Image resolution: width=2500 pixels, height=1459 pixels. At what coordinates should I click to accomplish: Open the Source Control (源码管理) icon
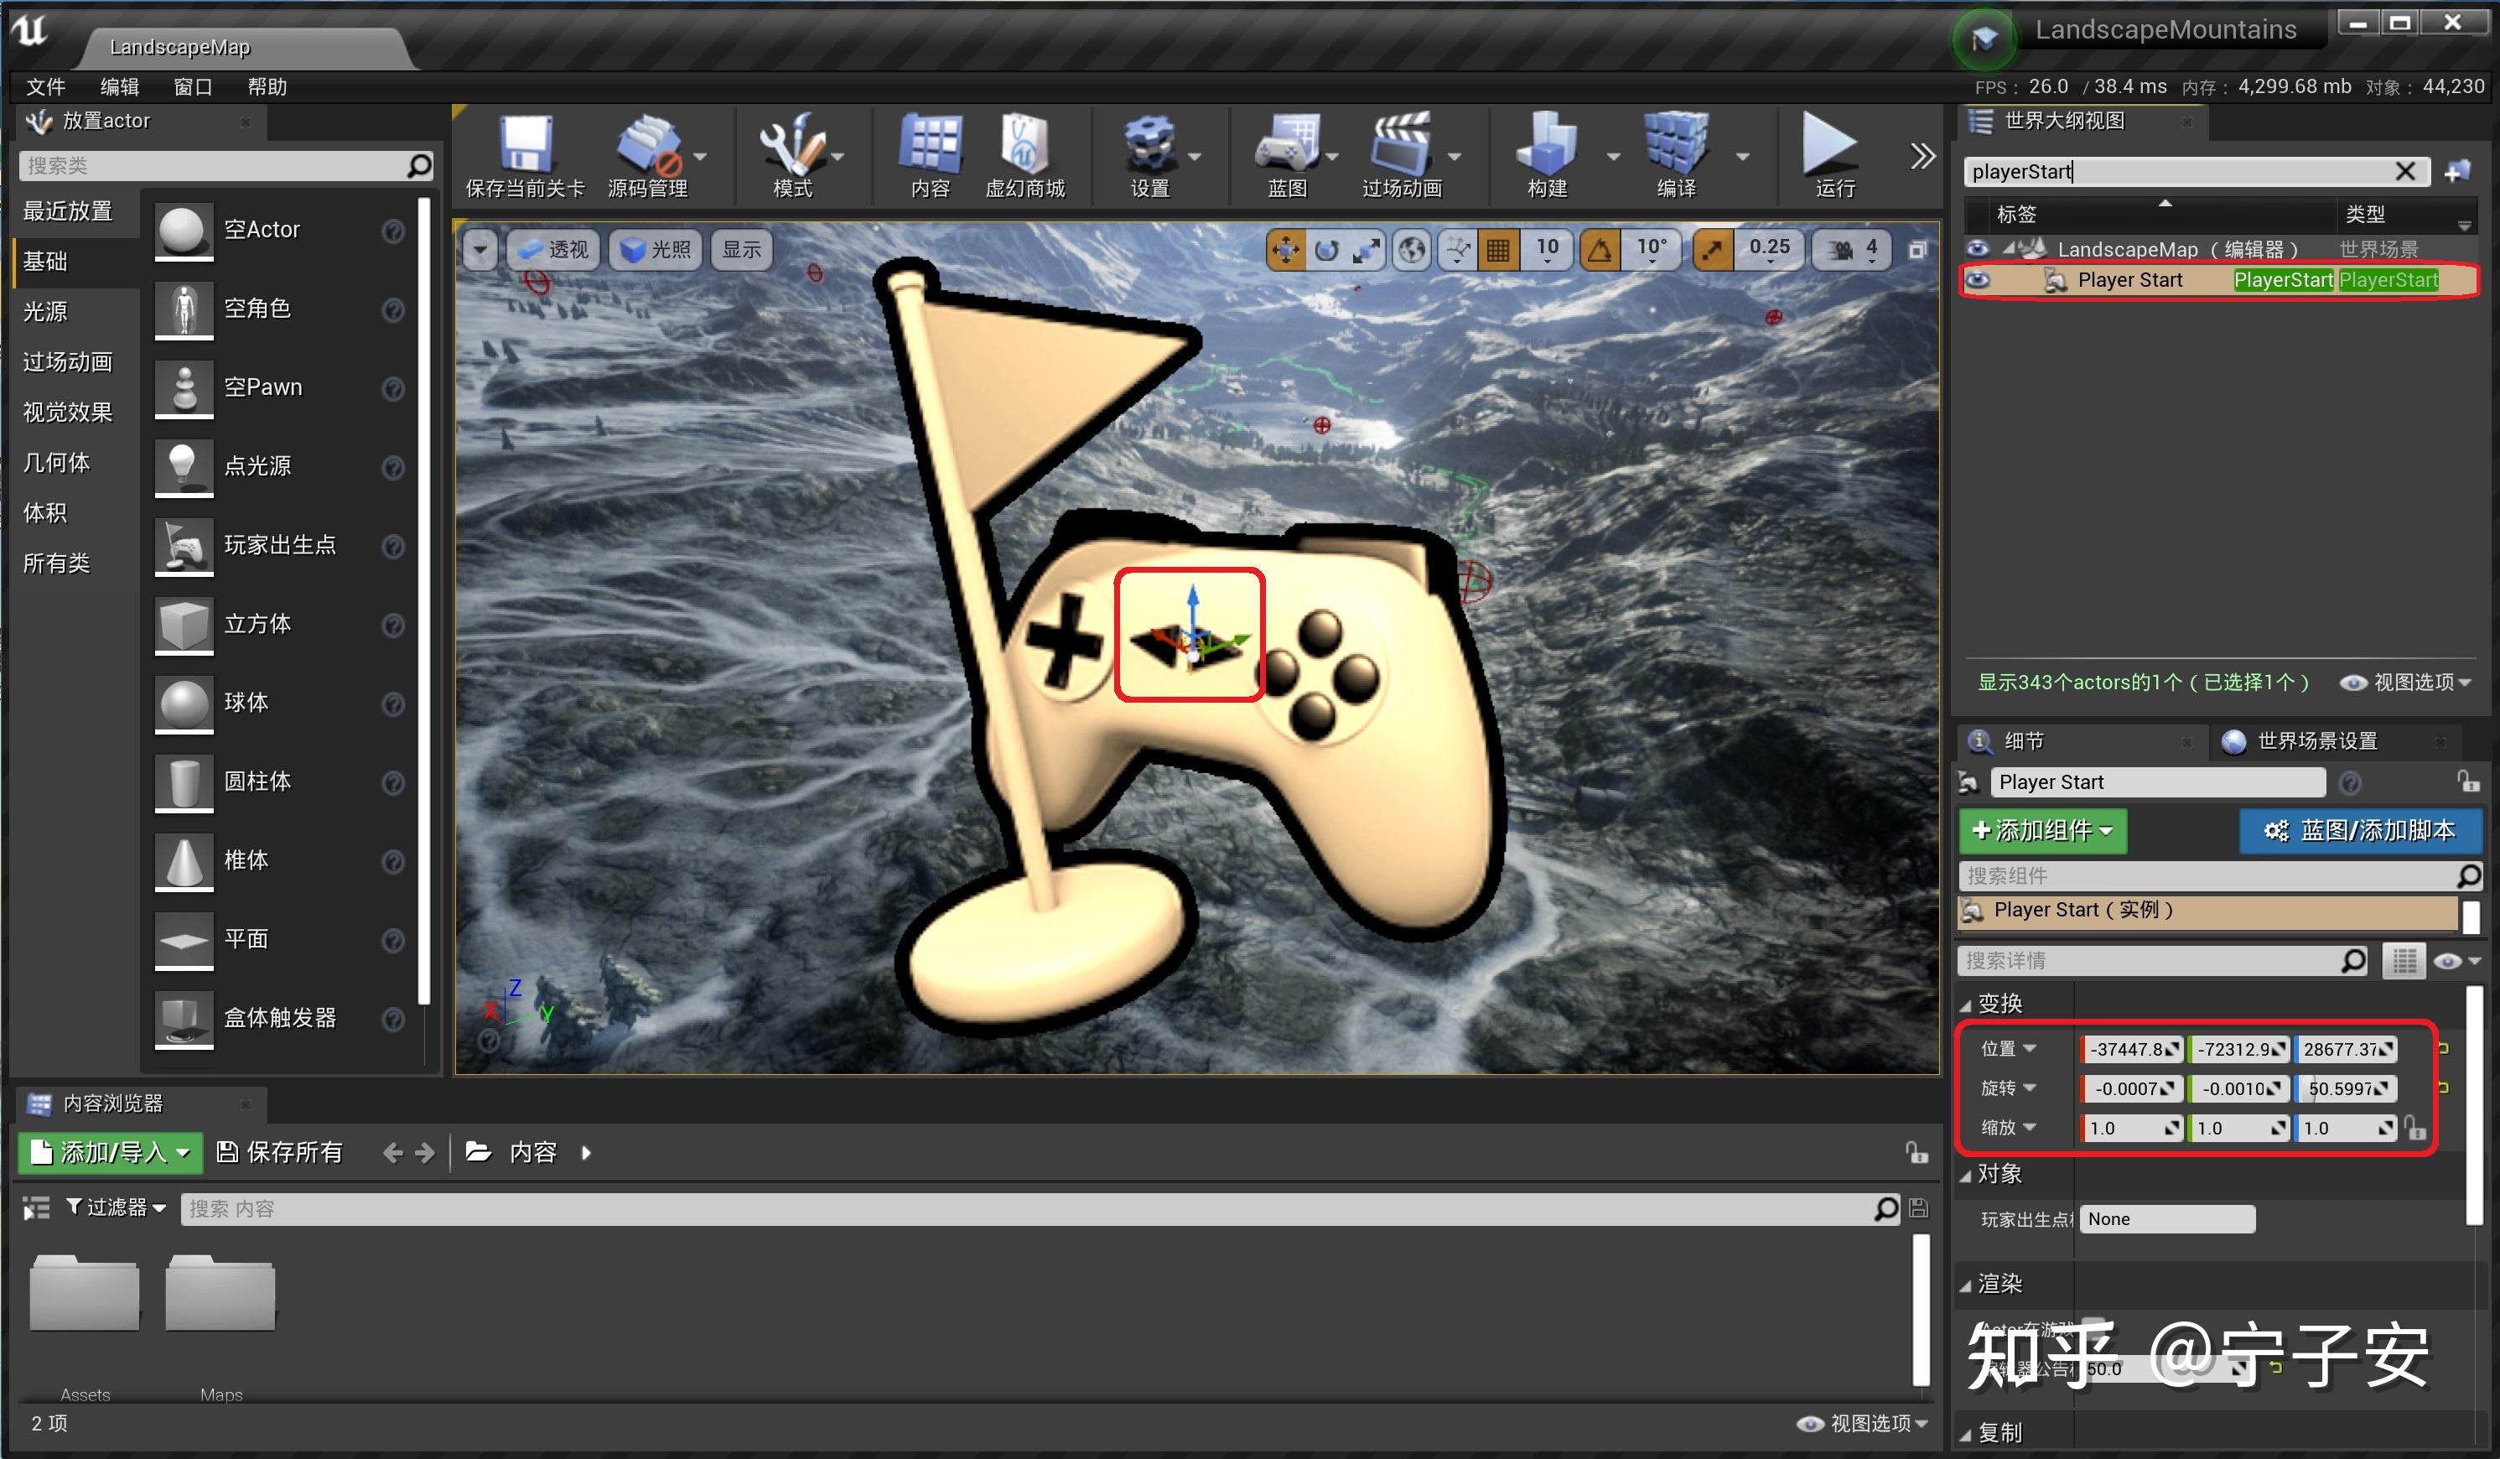click(648, 145)
